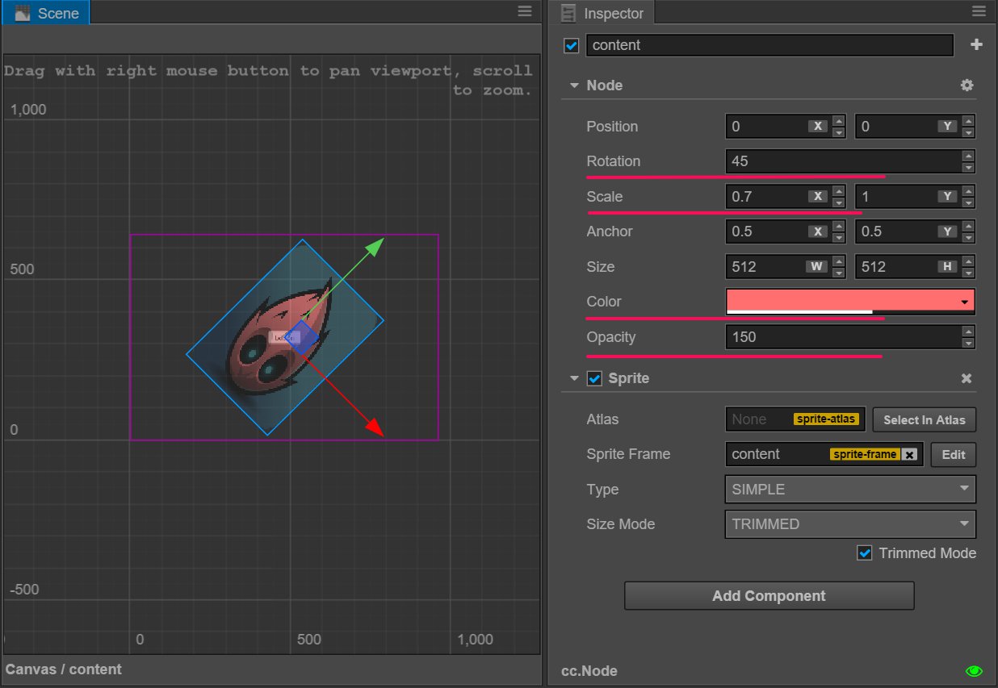Open the Scene panel hamburger menu

(x=524, y=11)
